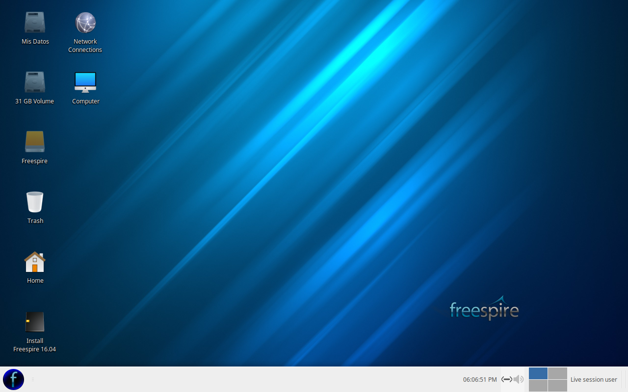Select the Computer desktop icon
This screenshot has width=628, height=392.
85,83
